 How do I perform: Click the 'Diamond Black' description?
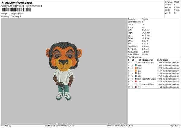click(x=149, y=79)
